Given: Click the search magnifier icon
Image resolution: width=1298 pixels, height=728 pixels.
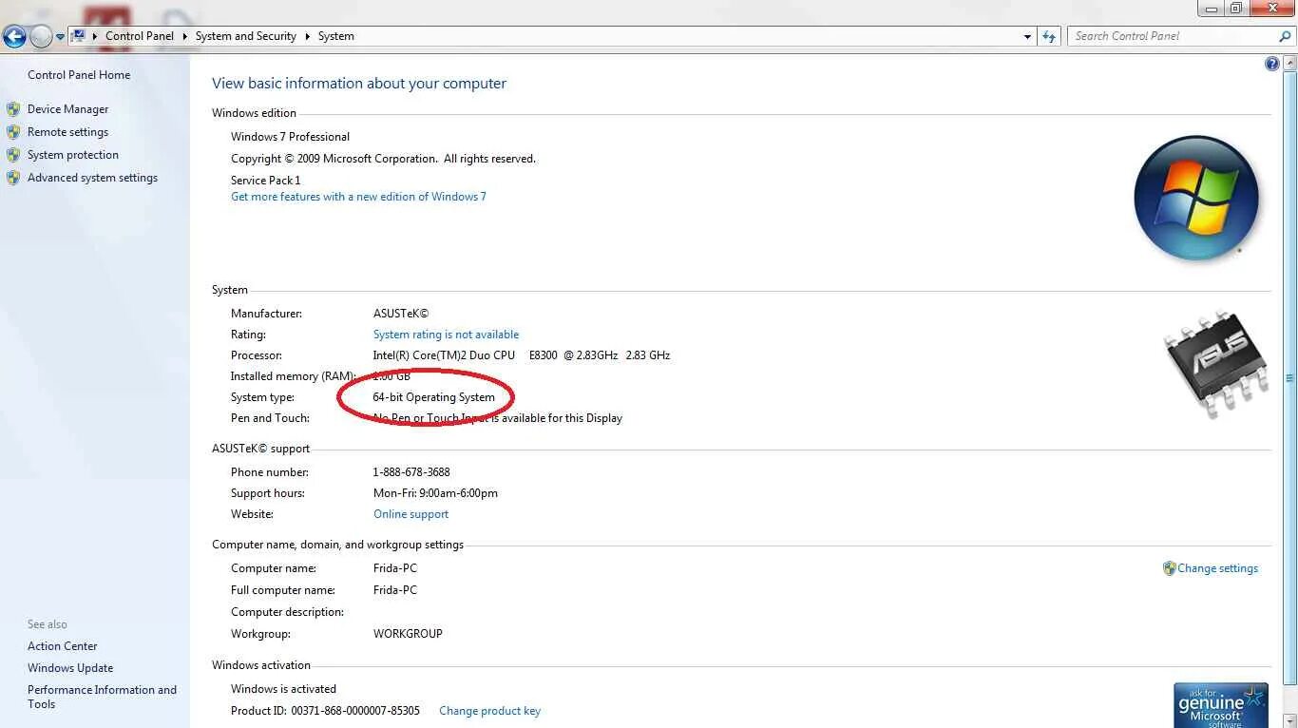Looking at the screenshot, I should [x=1285, y=36].
